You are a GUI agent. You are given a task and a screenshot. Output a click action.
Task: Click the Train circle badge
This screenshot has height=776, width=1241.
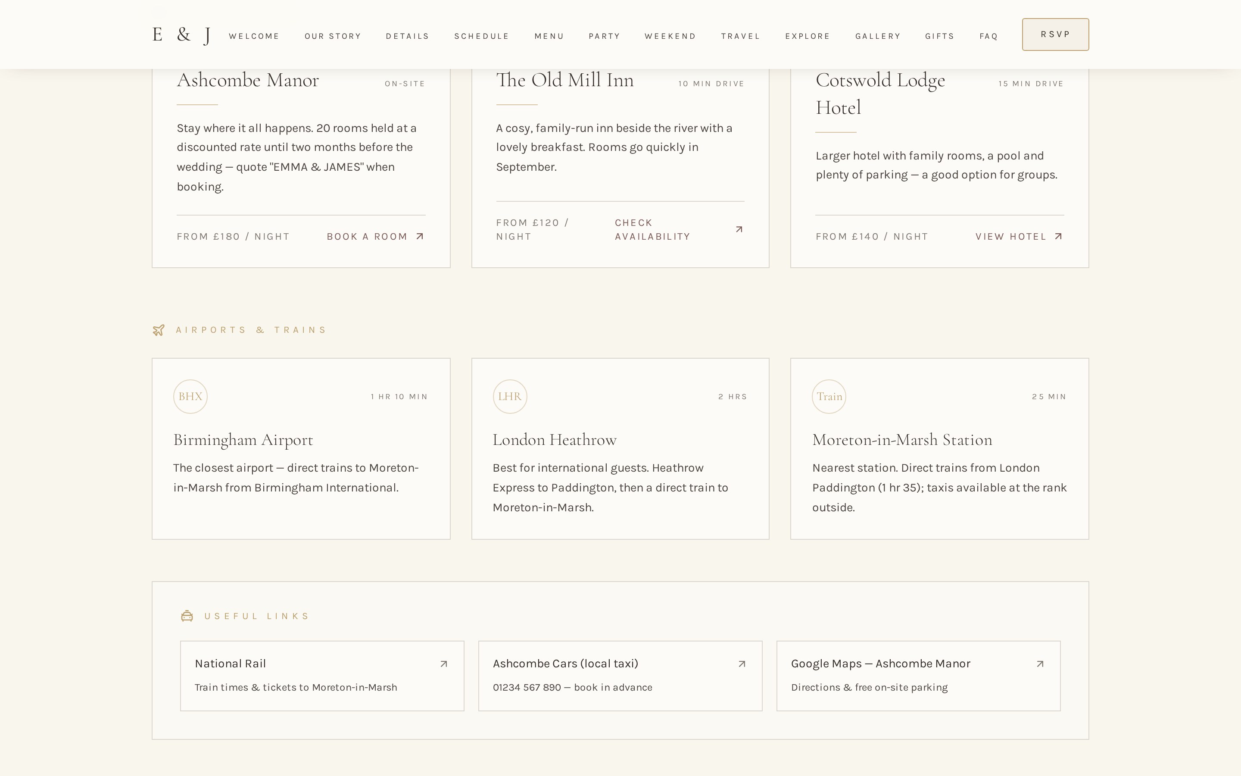click(x=829, y=397)
